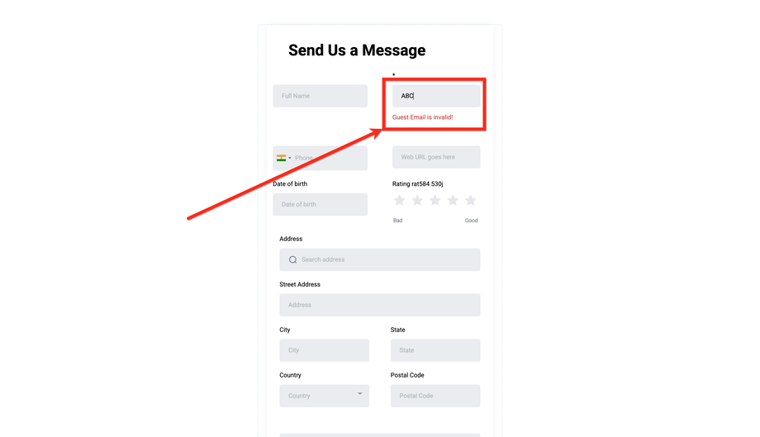
Task: Click the Country dropdown arrow
Action: [x=359, y=394]
